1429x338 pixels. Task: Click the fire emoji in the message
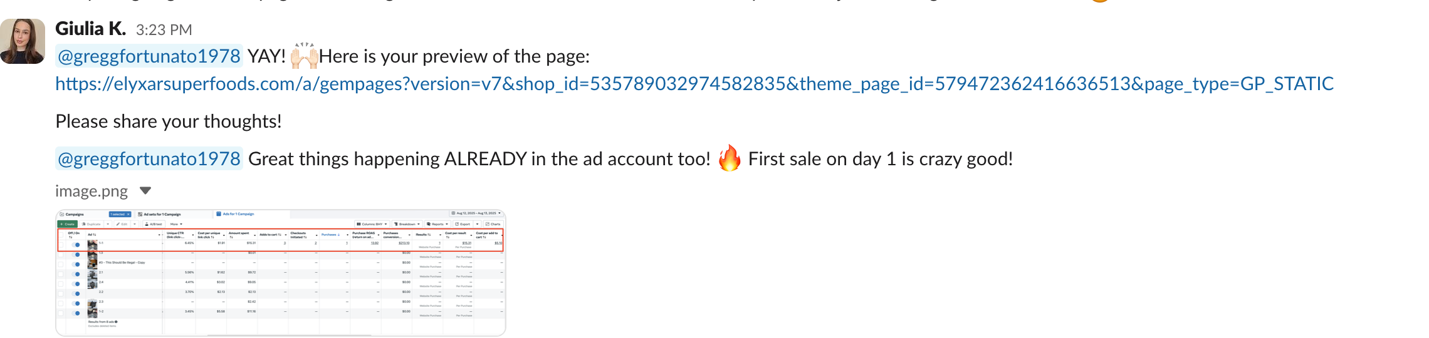[729, 158]
